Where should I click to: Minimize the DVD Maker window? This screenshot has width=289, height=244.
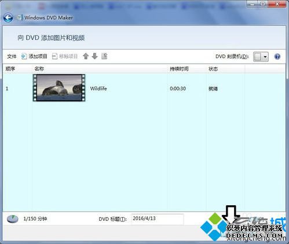tap(252, 4)
